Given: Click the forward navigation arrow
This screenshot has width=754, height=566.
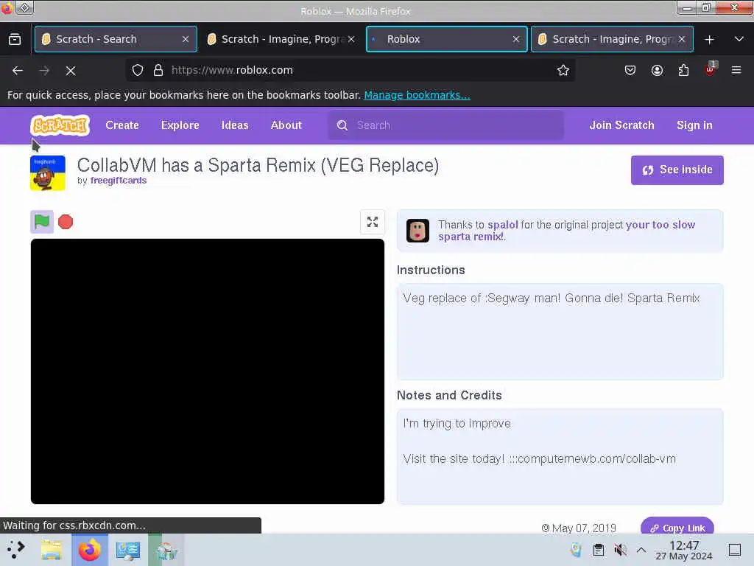Looking at the screenshot, I should [x=44, y=71].
